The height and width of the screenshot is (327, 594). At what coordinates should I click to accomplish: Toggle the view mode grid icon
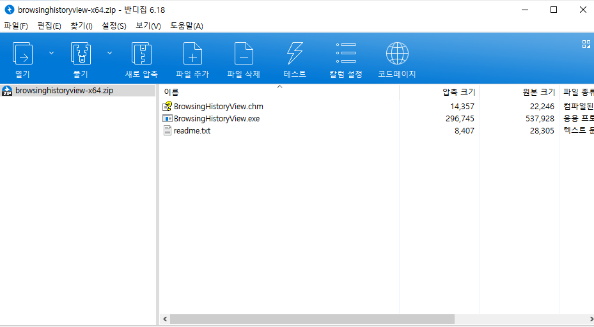586,44
